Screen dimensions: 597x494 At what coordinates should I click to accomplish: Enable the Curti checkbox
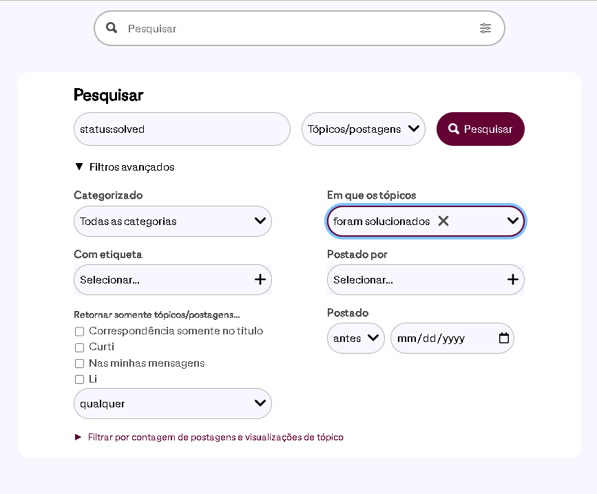tap(80, 347)
